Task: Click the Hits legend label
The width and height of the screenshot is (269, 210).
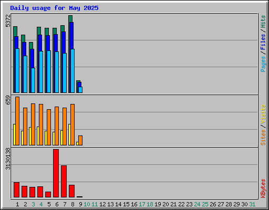Action: (x=263, y=22)
